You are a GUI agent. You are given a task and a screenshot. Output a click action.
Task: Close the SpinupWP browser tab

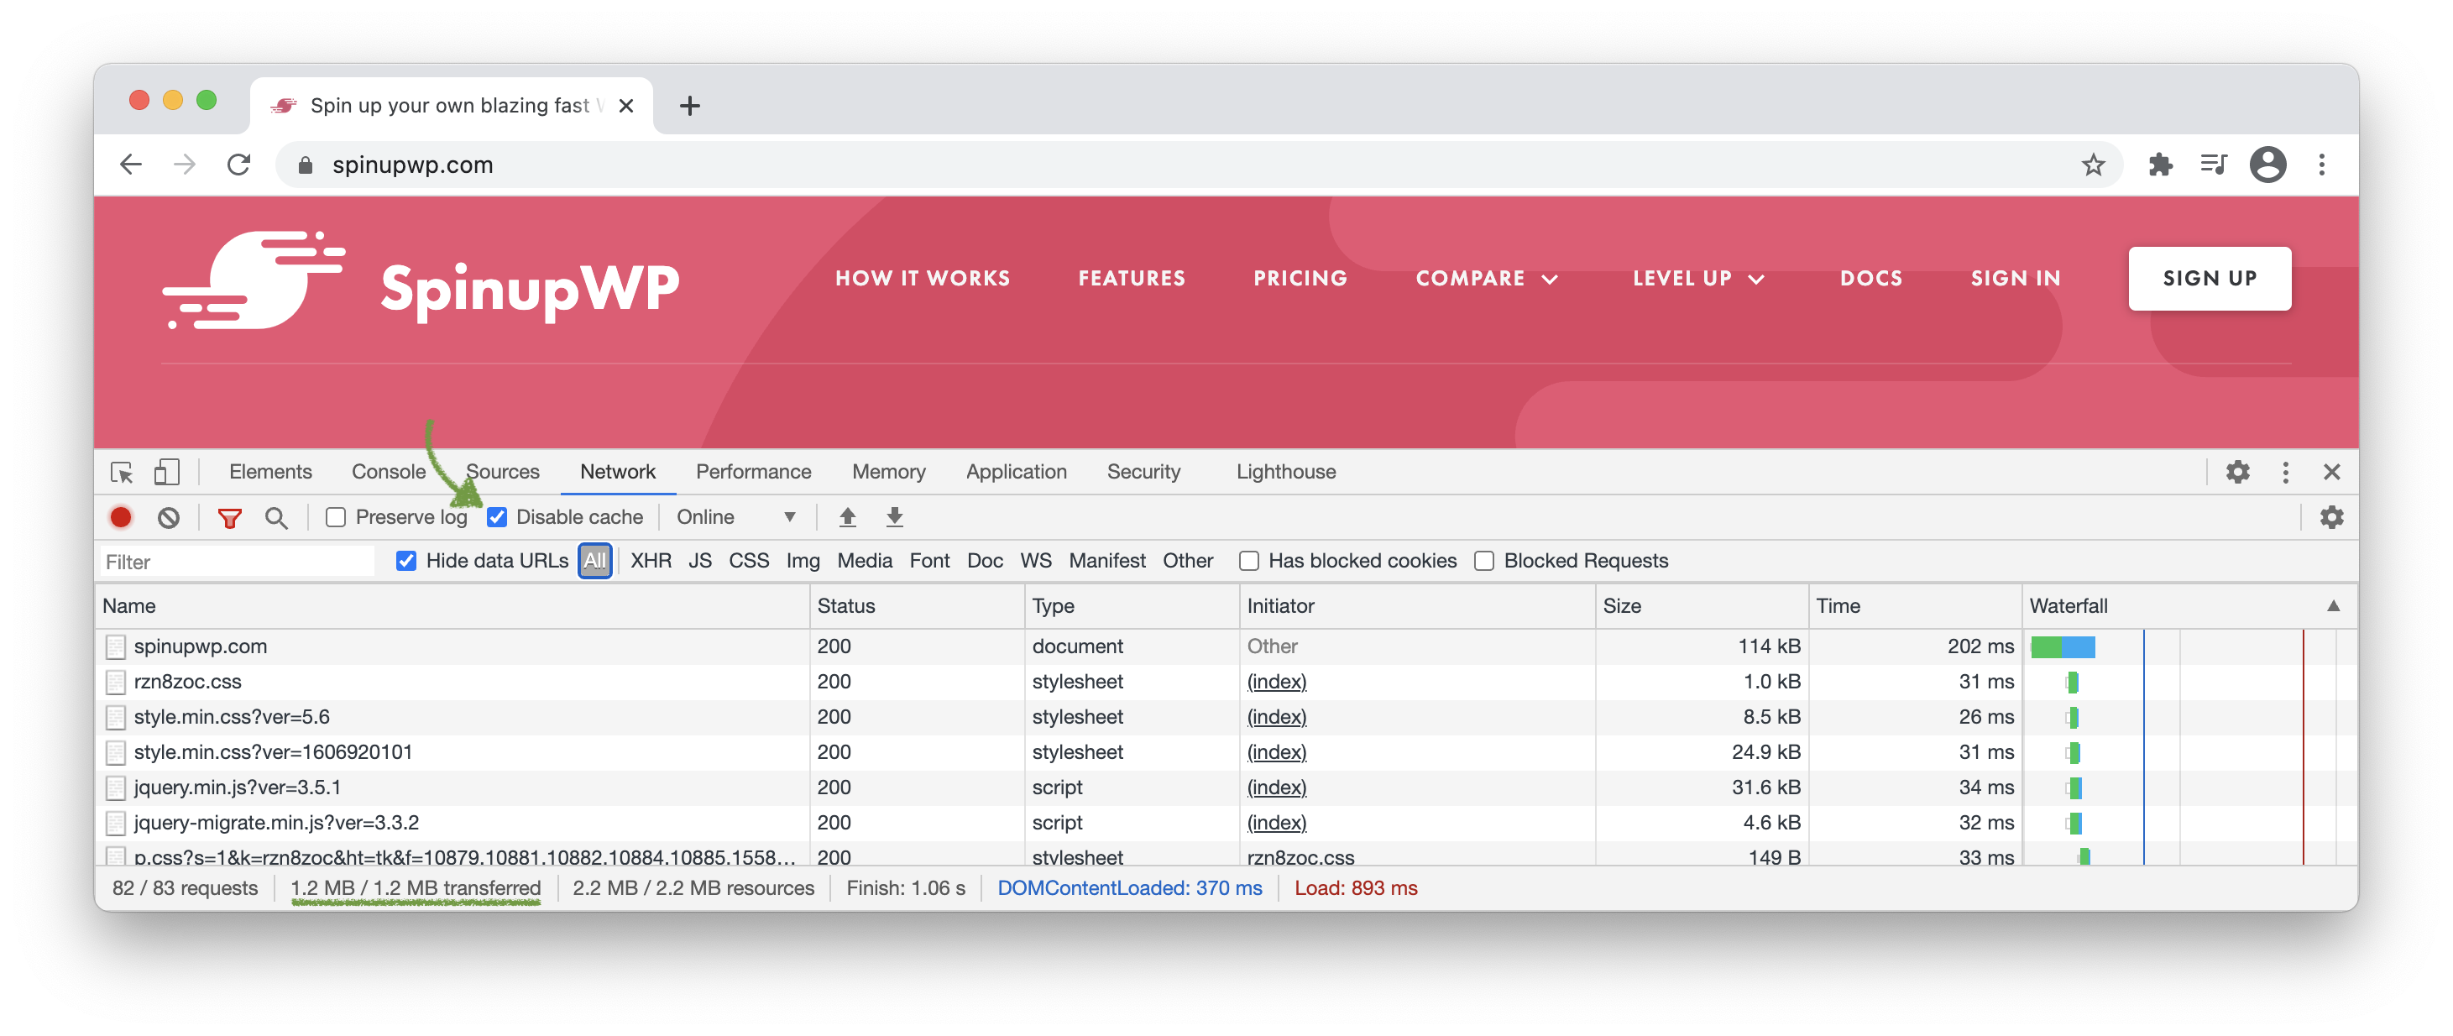click(625, 106)
